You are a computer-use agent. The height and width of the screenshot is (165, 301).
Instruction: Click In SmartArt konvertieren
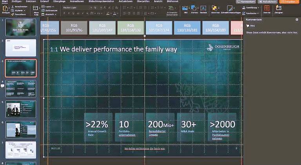[x=172, y=11]
